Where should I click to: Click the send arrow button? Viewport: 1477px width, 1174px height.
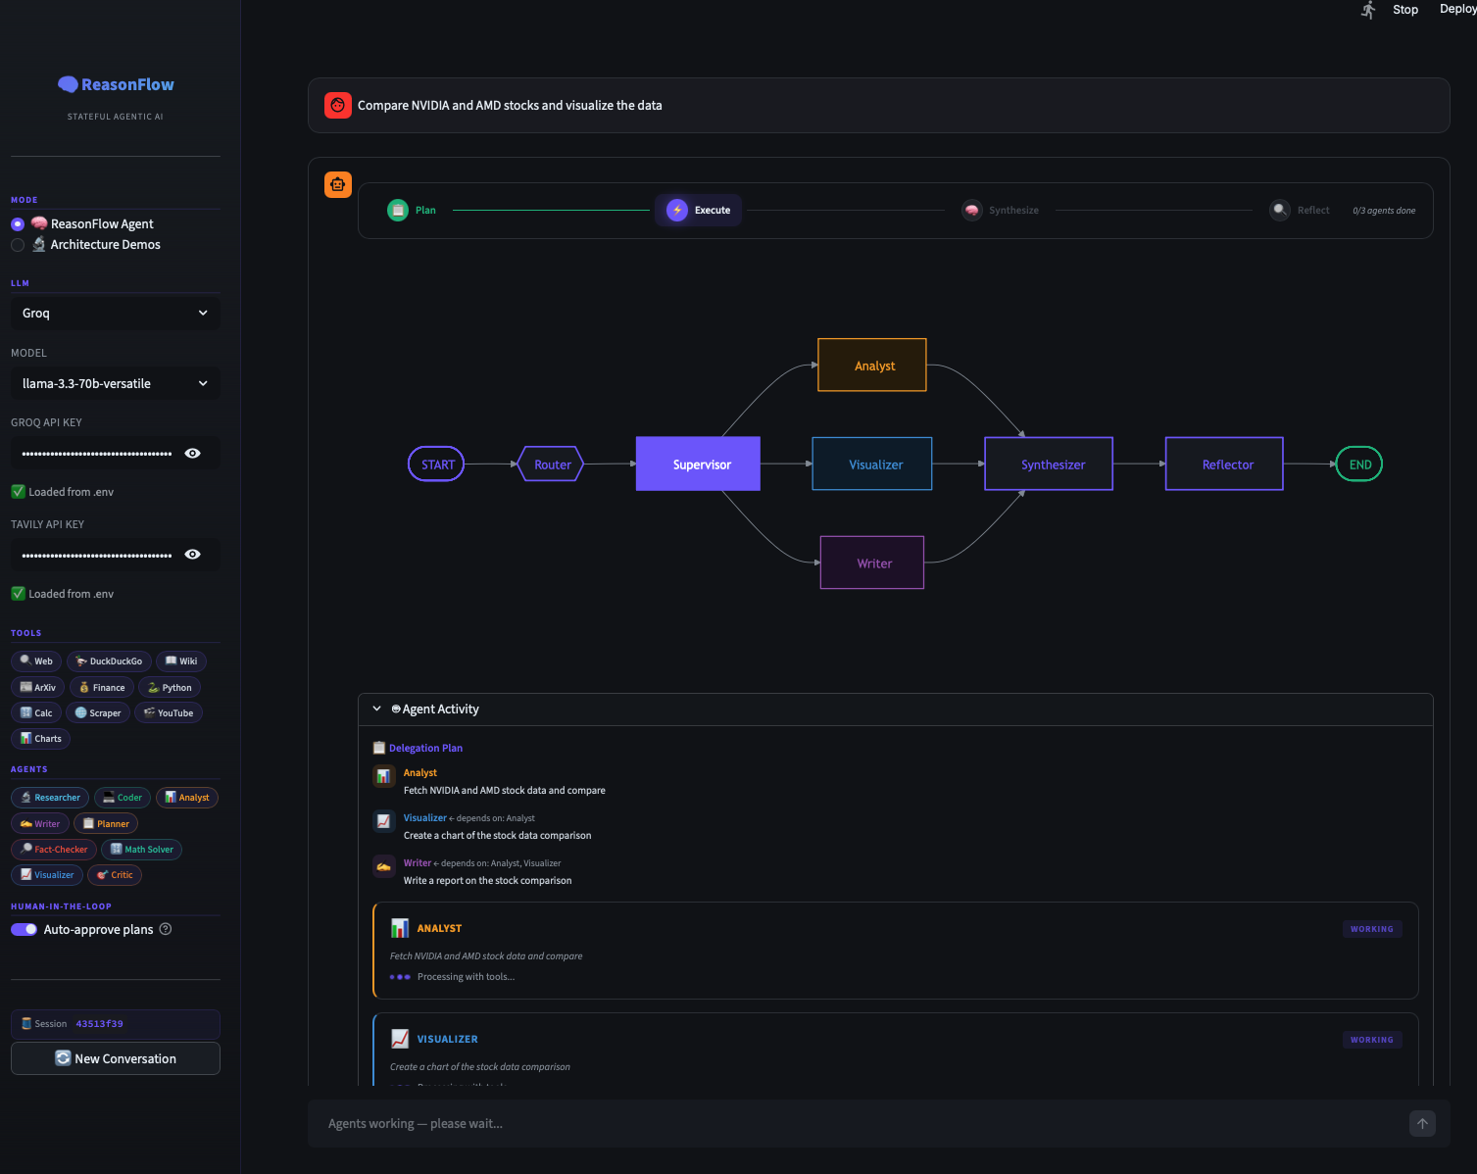click(x=1422, y=1124)
